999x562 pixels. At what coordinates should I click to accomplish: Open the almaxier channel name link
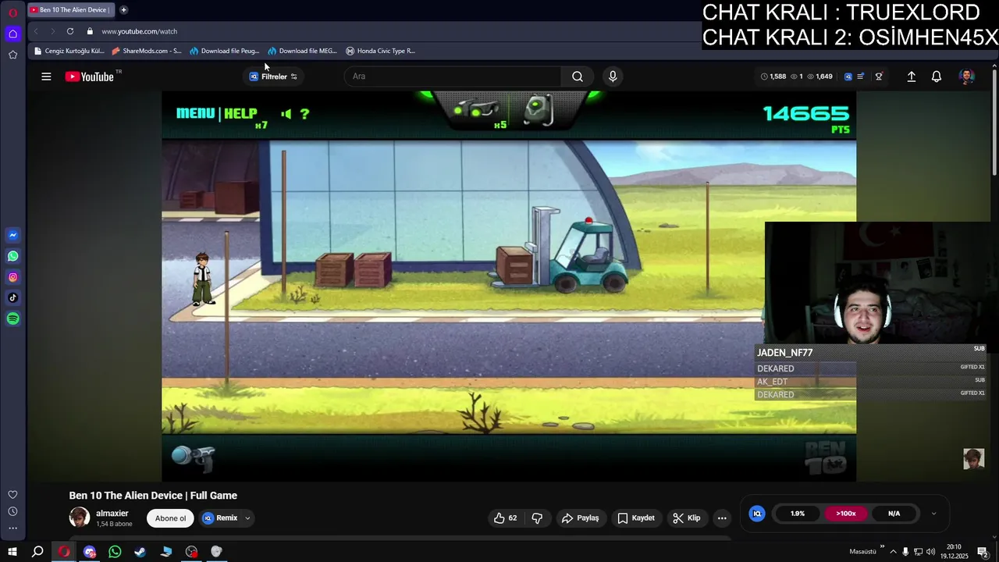tap(112, 514)
